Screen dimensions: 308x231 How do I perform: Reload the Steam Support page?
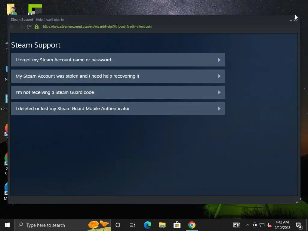[x=29, y=27]
